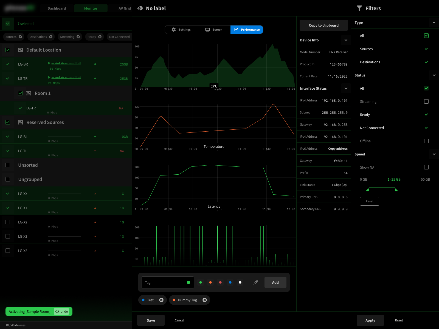This screenshot has width=439, height=329.
Task: Remove the Sources filter chip
Action: 20,37
